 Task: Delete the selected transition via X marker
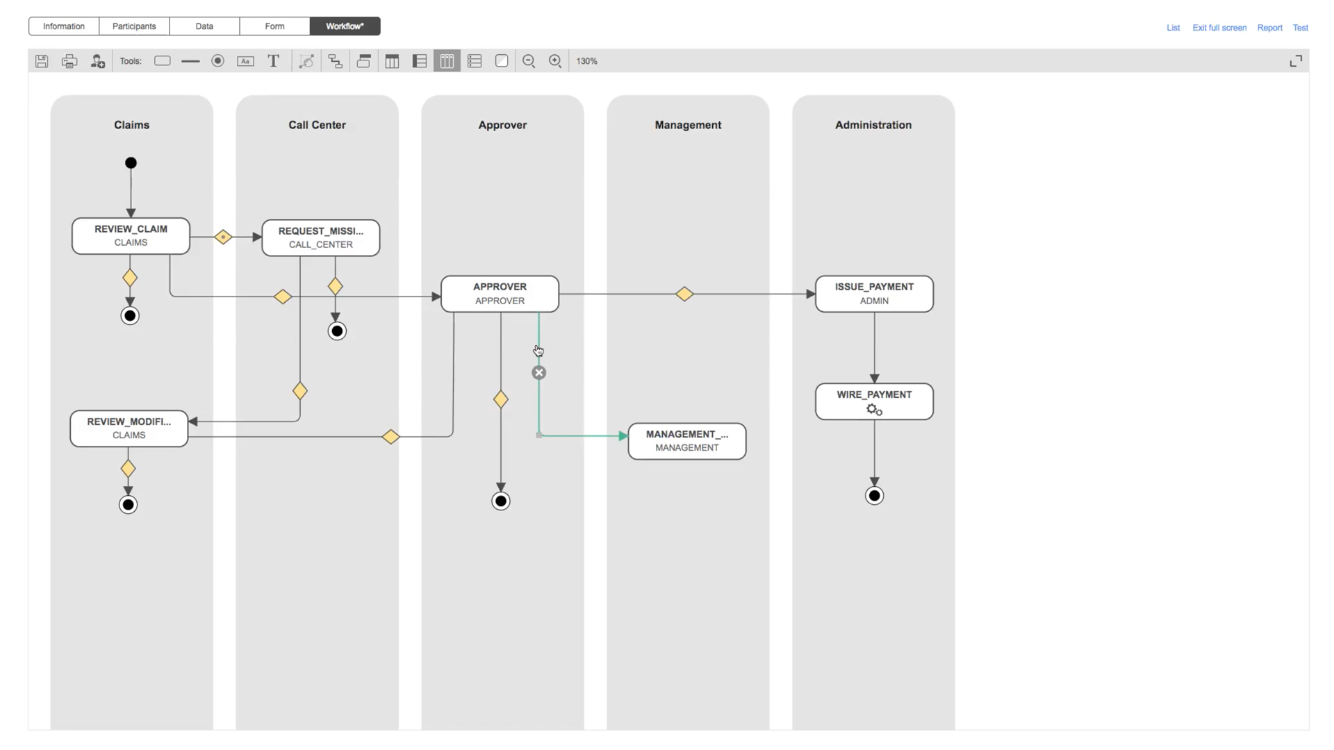[x=538, y=373]
